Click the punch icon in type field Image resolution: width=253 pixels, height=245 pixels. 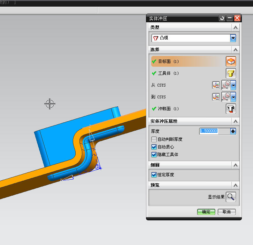[x=155, y=38]
